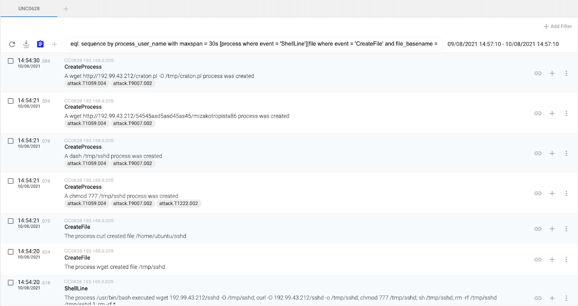Copy link for dash /tmp/sshd event
Image resolution: width=578 pixels, height=306 pixels.
(x=538, y=153)
